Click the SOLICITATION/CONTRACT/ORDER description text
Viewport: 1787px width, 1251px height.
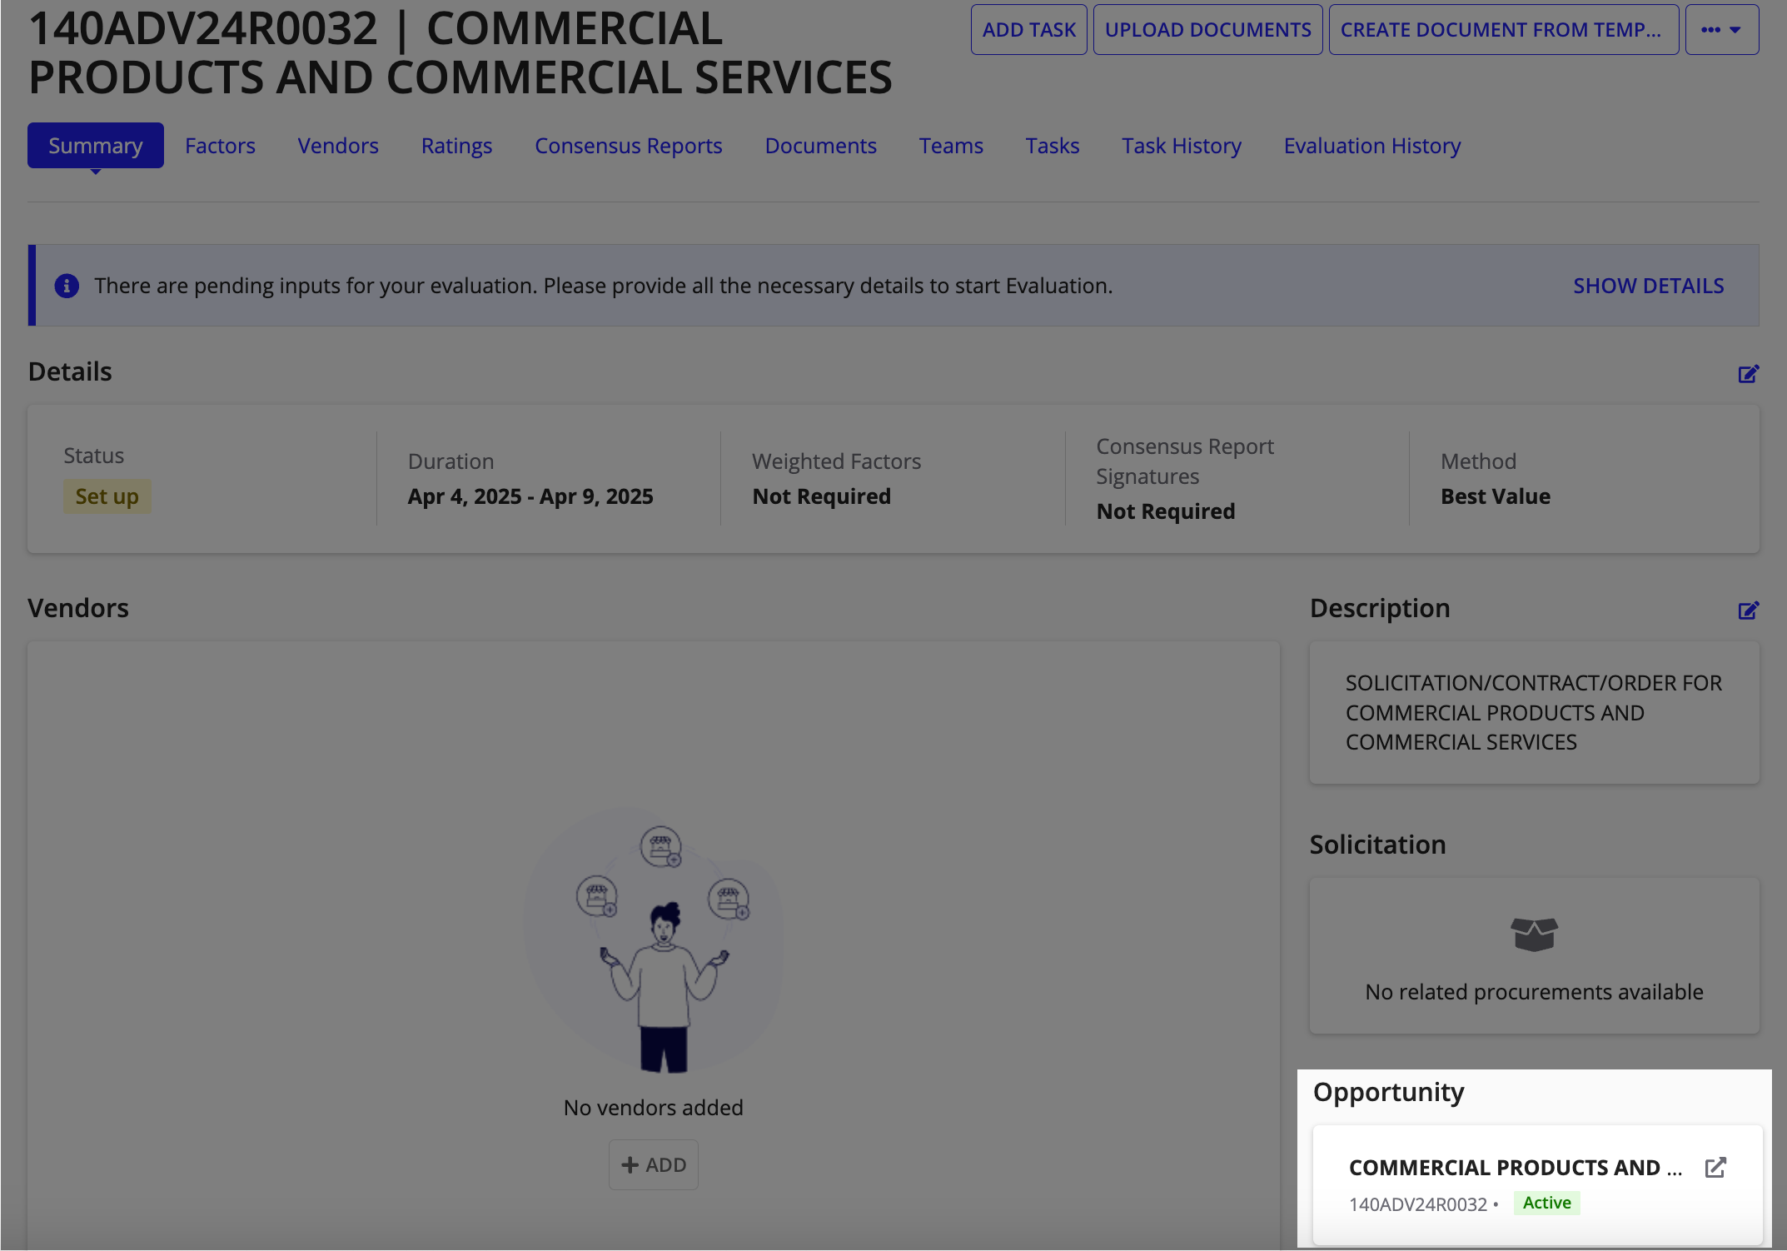(1534, 712)
